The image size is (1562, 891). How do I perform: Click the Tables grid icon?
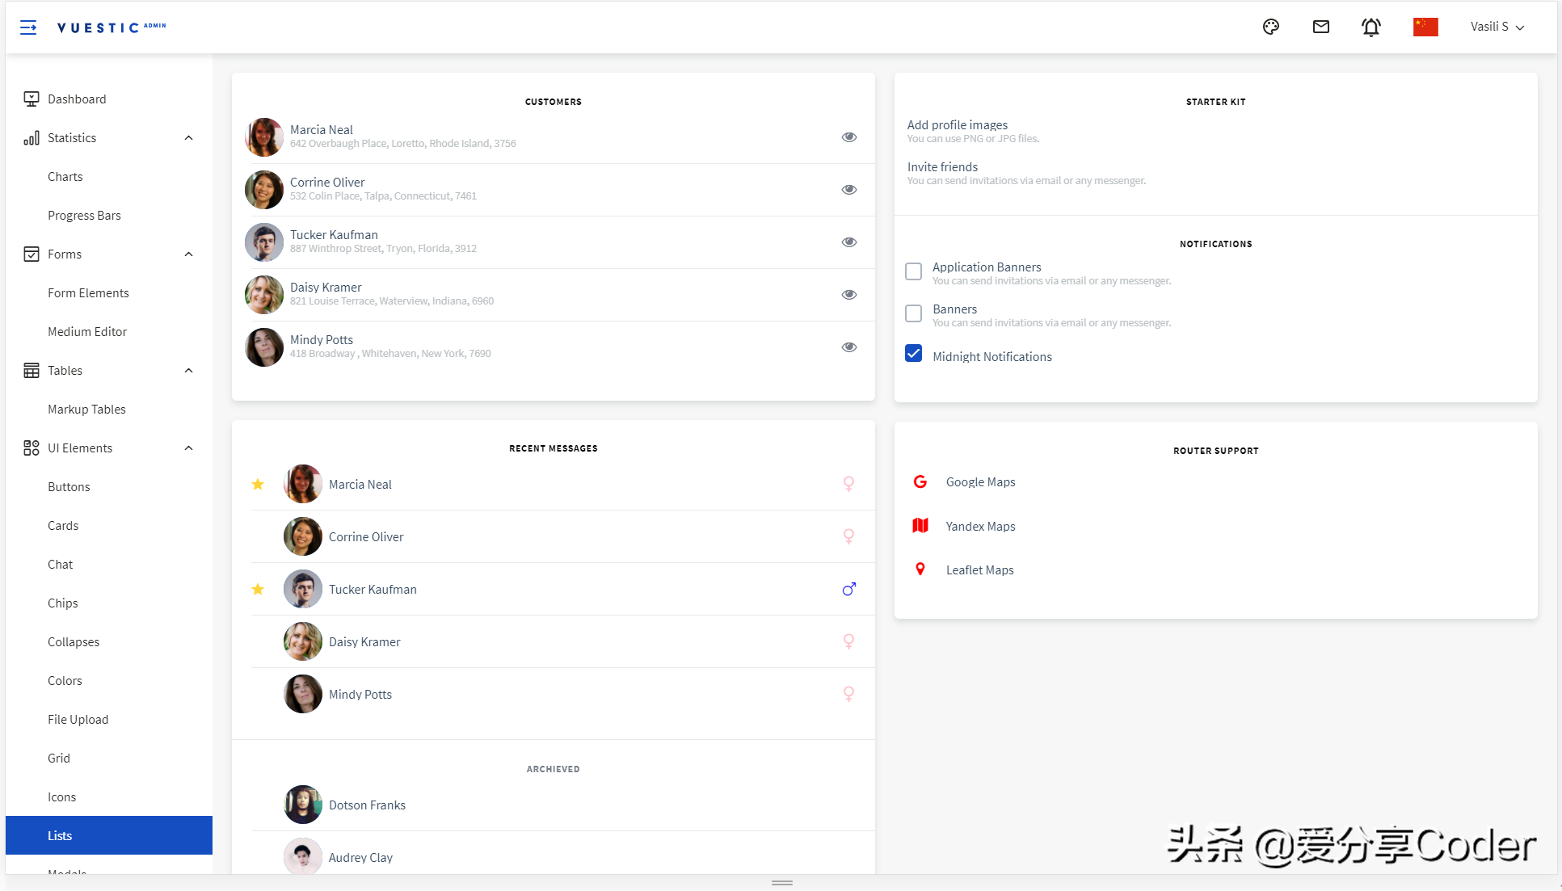tap(30, 369)
